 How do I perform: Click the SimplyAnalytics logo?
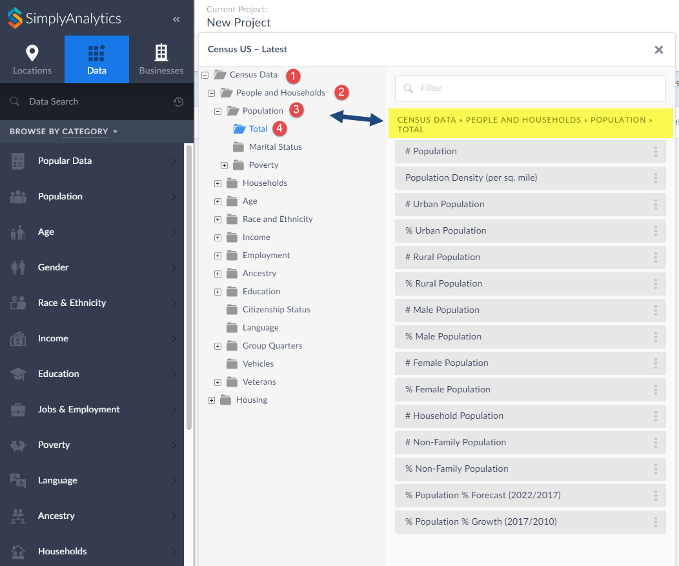tap(64, 18)
